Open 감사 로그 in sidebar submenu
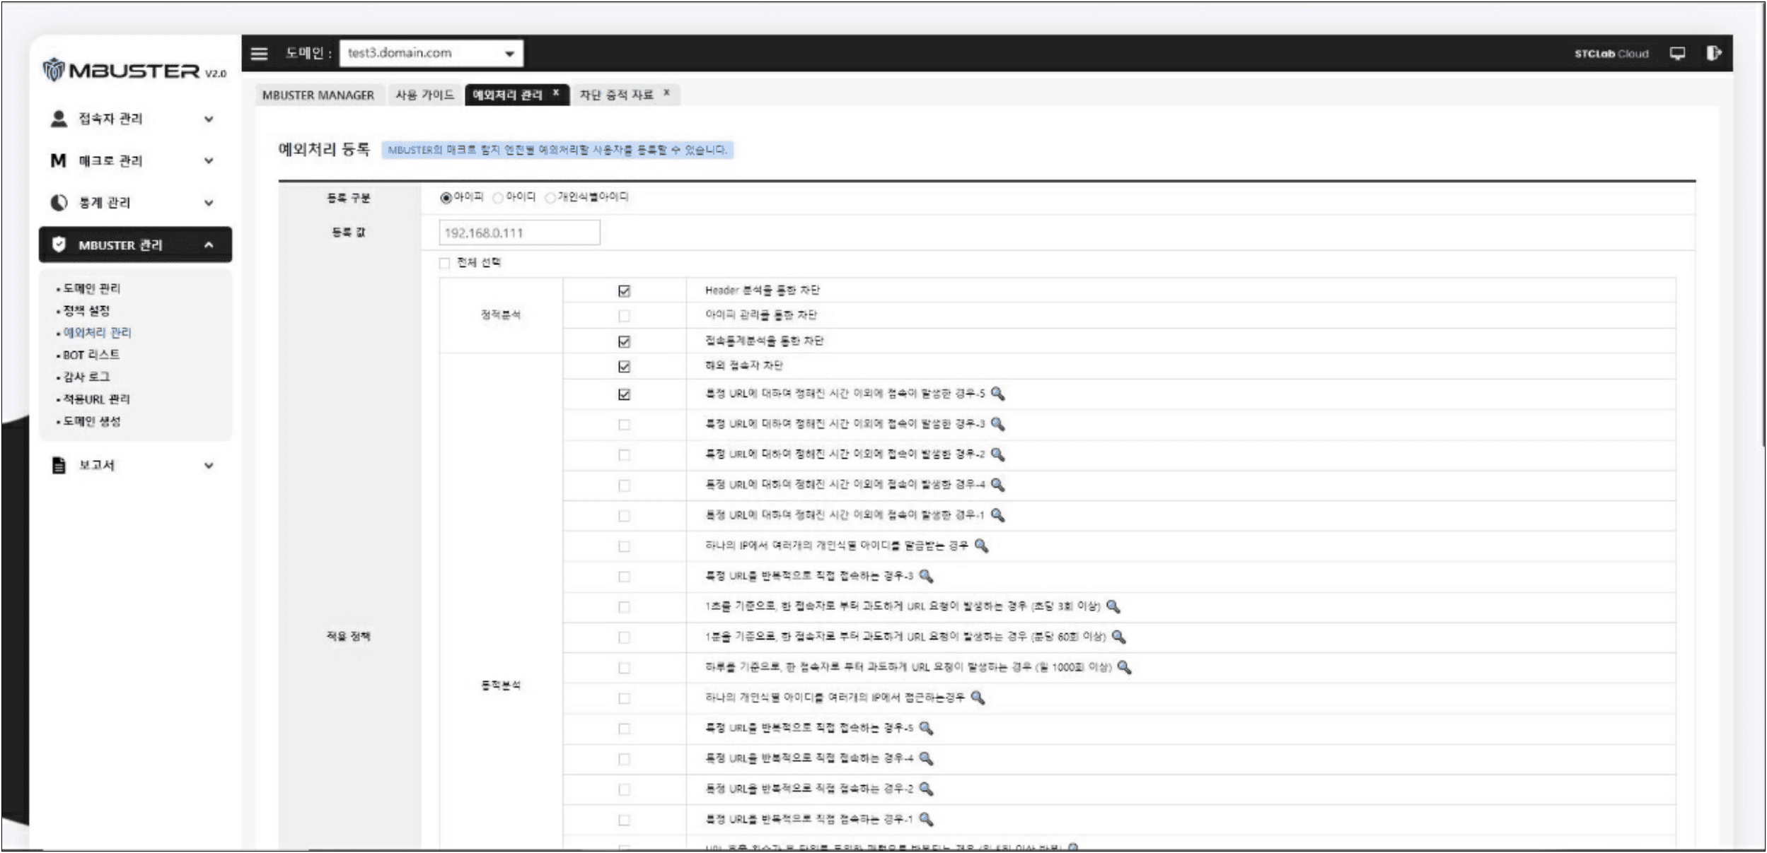1767x853 pixels. click(86, 377)
